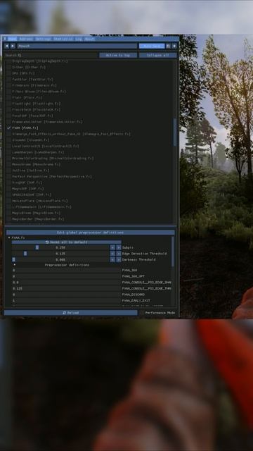Decrease Subpix with the left arrow

pyautogui.click(x=112, y=247)
